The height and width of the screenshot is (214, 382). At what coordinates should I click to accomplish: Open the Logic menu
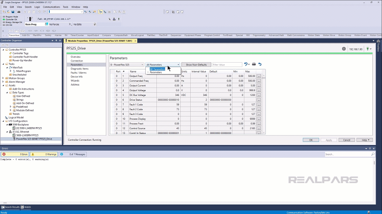37,7
